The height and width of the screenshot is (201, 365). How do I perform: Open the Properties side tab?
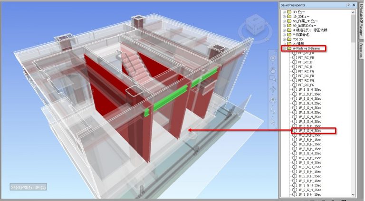tap(360, 50)
